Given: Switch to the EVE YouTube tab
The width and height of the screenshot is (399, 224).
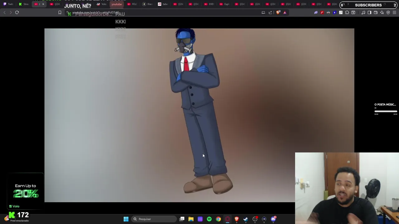Looking at the screenshot, I should tap(209, 4).
